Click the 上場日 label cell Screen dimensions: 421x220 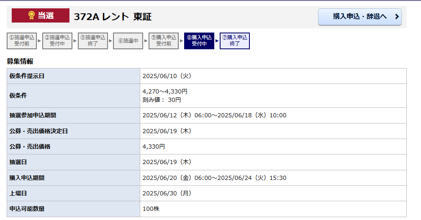coord(73,193)
